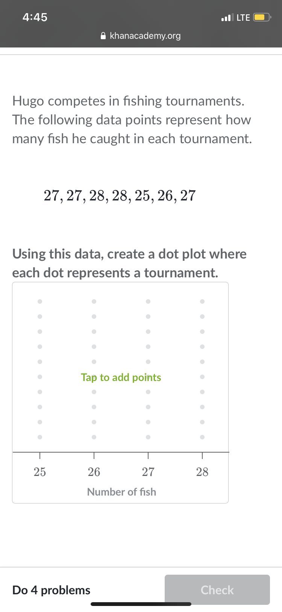Tap the battery icon in status bar
The height and width of the screenshot is (612, 282).
click(262, 17)
